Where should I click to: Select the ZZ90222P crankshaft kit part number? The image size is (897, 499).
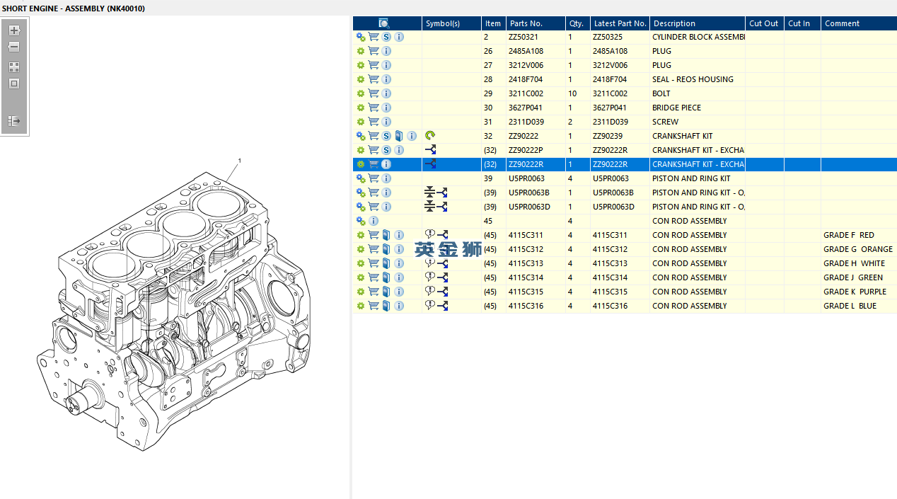(x=526, y=150)
